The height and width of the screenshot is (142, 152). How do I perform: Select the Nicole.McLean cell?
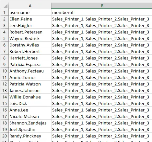coord(30,116)
